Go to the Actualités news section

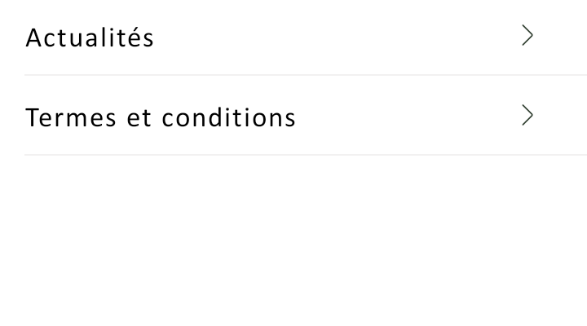(90, 37)
